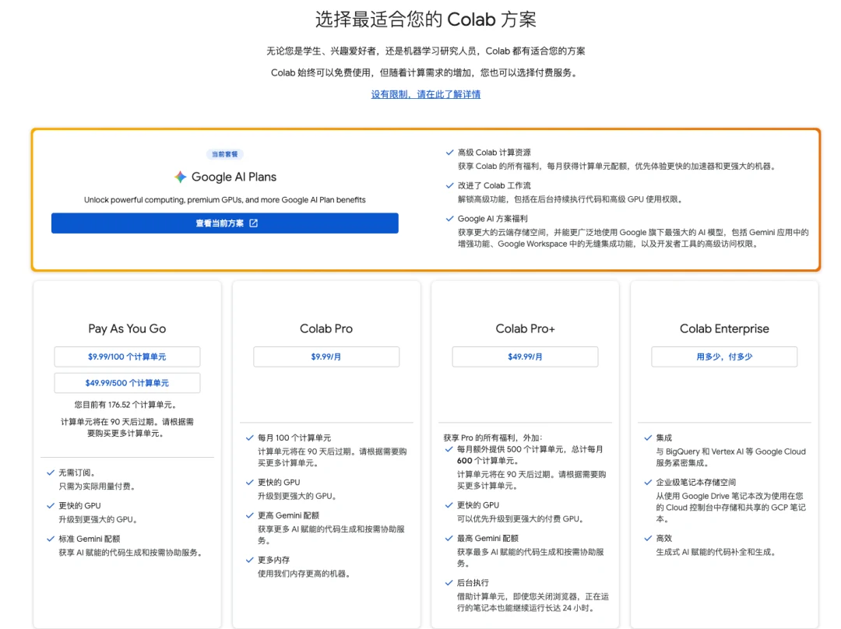Viewport: 841px width, 629px height.
Task: Click the Colab Pro card title
Action: pos(326,329)
